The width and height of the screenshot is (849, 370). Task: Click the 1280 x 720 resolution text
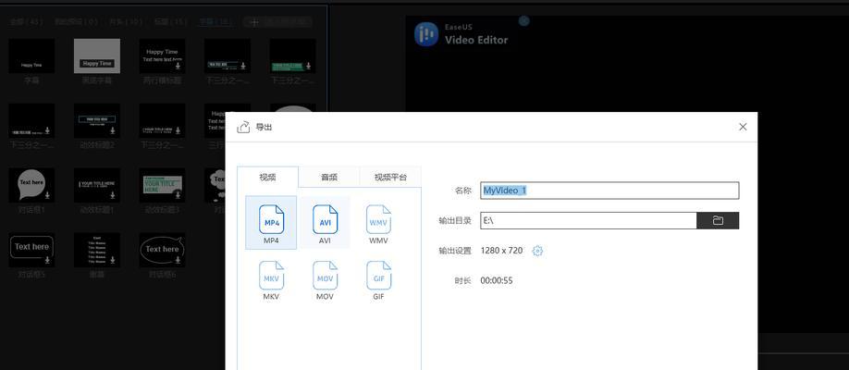click(501, 251)
